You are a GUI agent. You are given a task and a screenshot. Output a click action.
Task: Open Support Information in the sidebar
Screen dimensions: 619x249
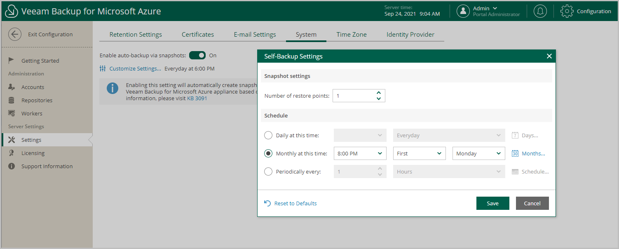pyautogui.click(x=46, y=166)
